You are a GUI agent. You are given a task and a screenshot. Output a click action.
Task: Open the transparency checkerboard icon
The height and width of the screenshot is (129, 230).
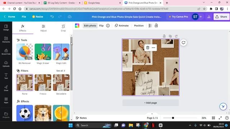click(x=150, y=25)
